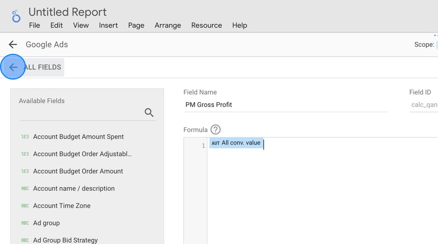Open the Help menu
This screenshot has width=438, height=244.
[239, 25]
